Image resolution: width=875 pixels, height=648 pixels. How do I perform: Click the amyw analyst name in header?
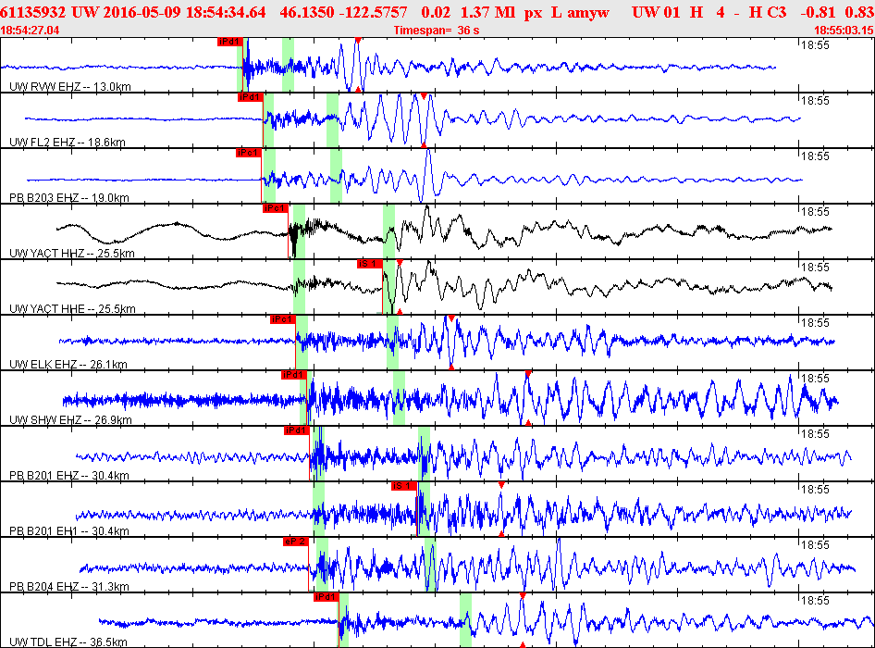pyautogui.click(x=588, y=12)
